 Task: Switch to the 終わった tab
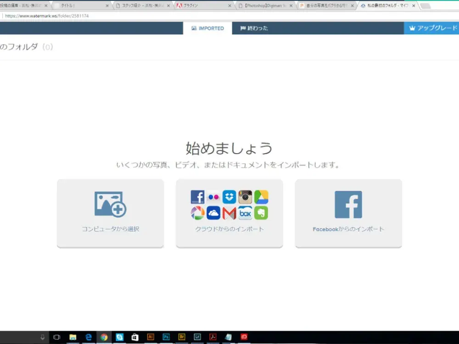click(254, 28)
